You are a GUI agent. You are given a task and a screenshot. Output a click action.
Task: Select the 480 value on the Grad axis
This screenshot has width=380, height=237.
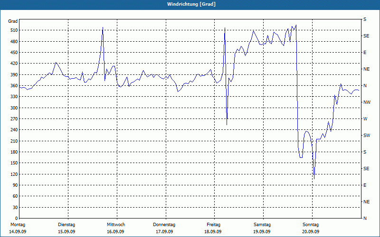tap(14, 42)
